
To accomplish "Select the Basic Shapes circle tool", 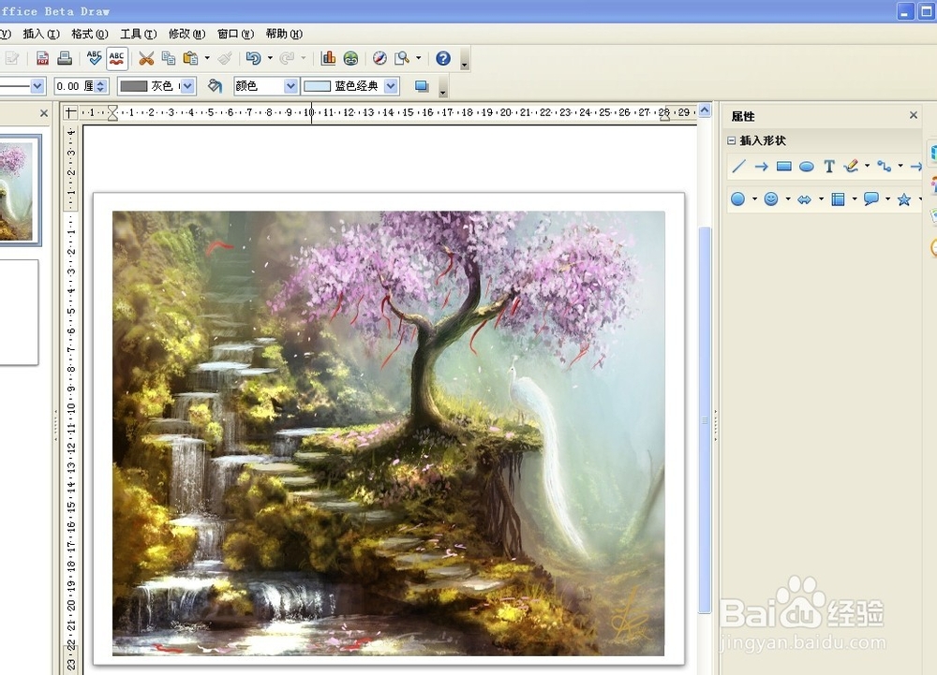I will pyautogui.click(x=738, y=199).
